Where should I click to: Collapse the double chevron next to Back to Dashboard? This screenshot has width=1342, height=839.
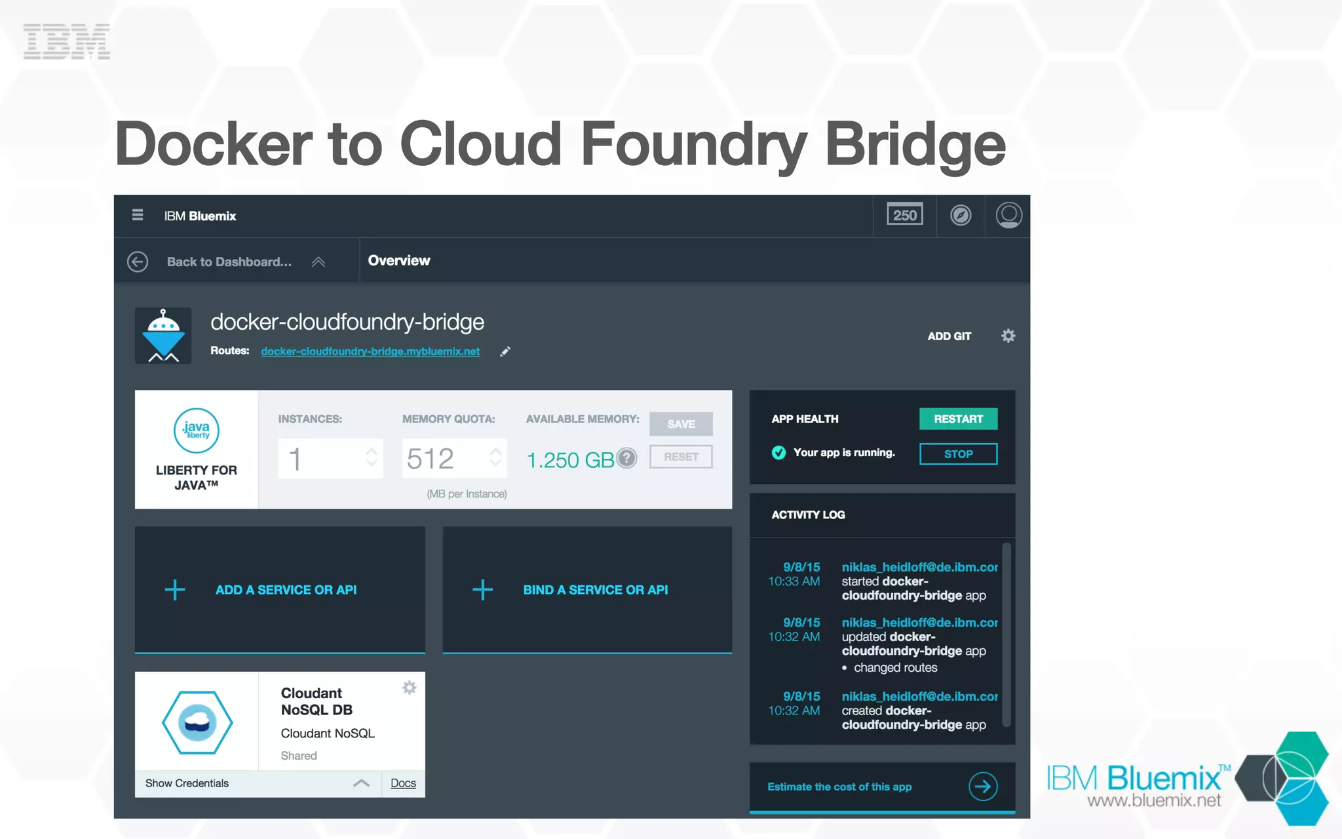[x=318, y=262]
